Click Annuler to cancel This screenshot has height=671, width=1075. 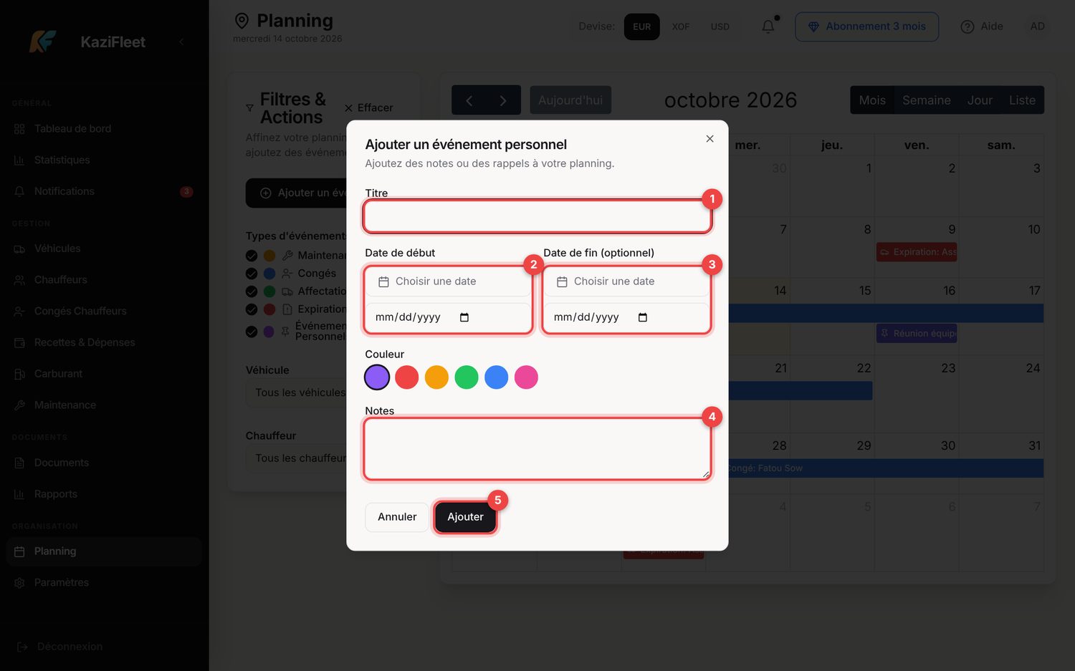tap(397, 517)
